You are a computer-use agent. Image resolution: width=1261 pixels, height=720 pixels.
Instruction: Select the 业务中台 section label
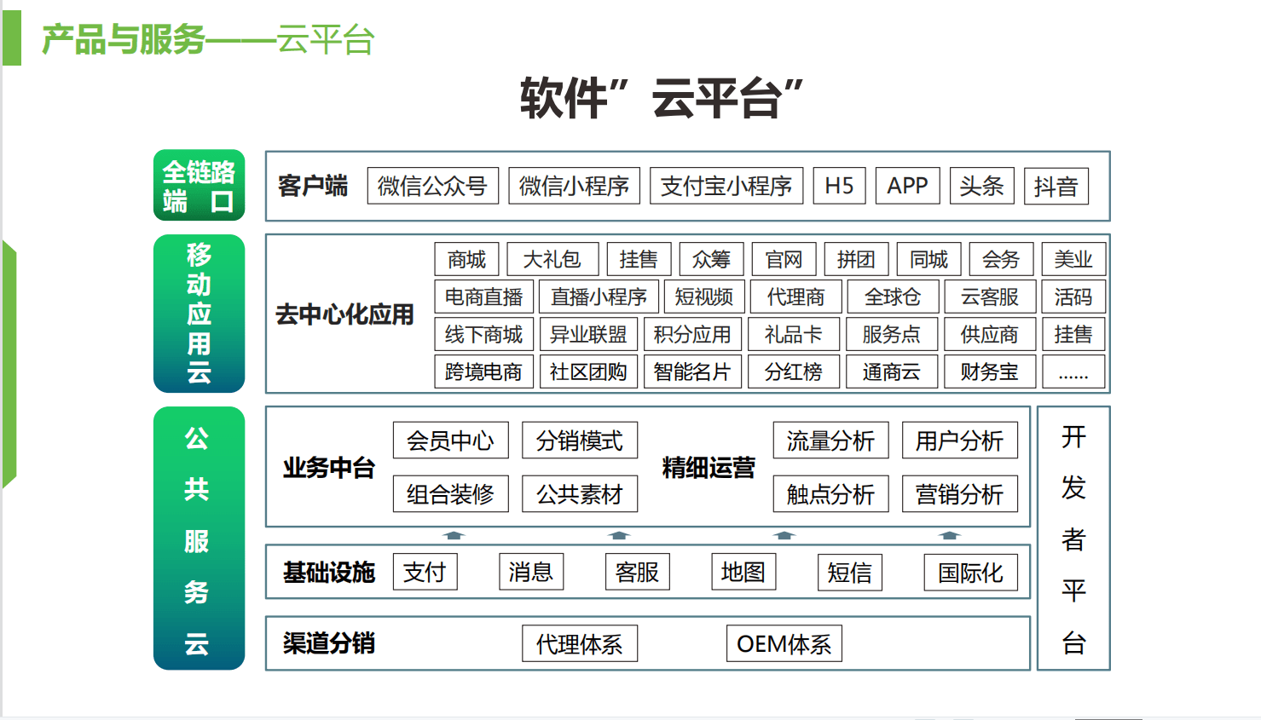tap(329, 468)
